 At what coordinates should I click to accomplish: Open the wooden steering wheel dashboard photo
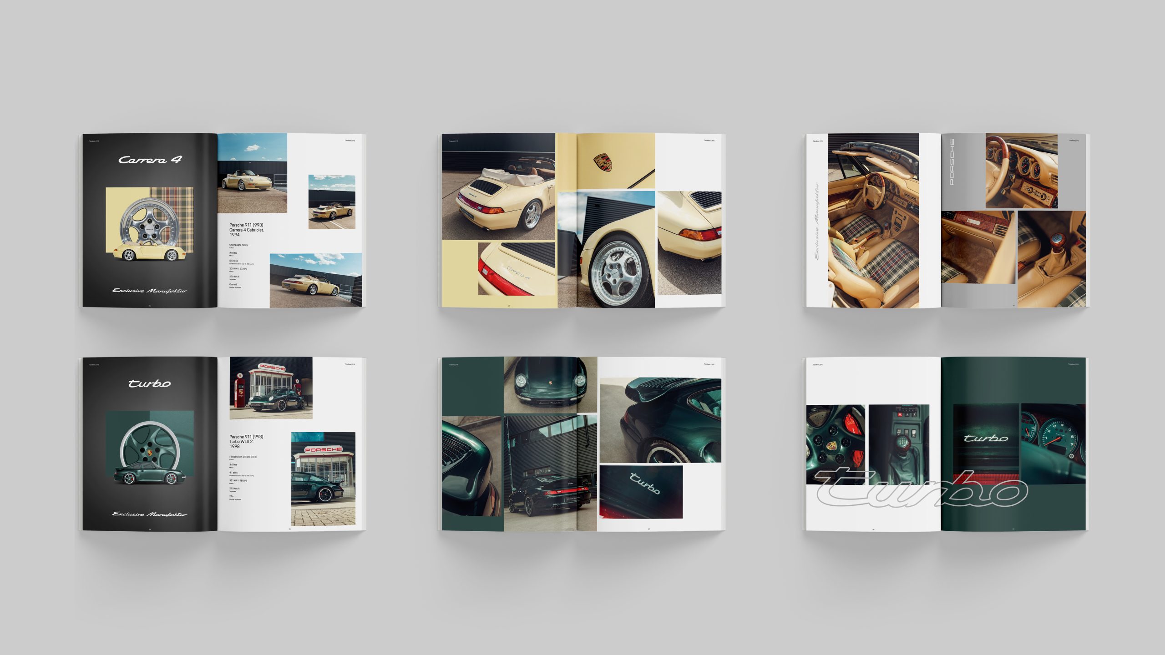tap(1021, 171)
